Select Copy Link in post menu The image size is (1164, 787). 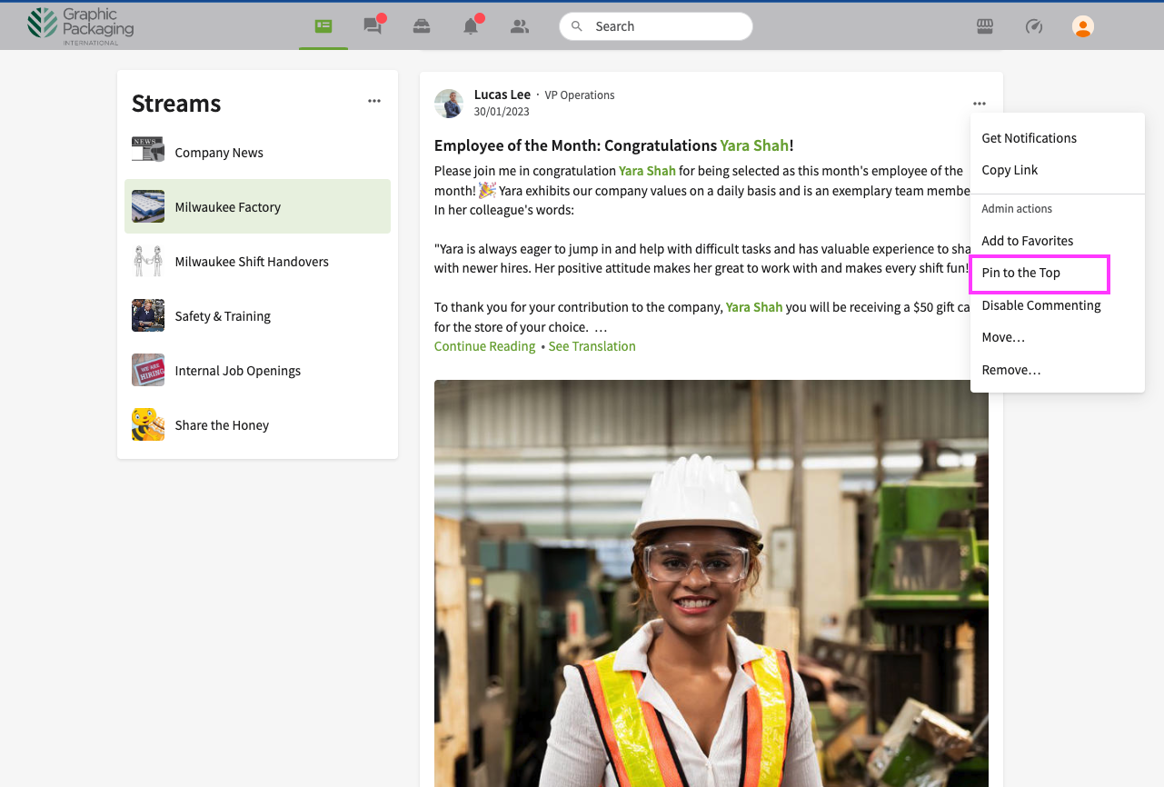[x=1010, y=170]
